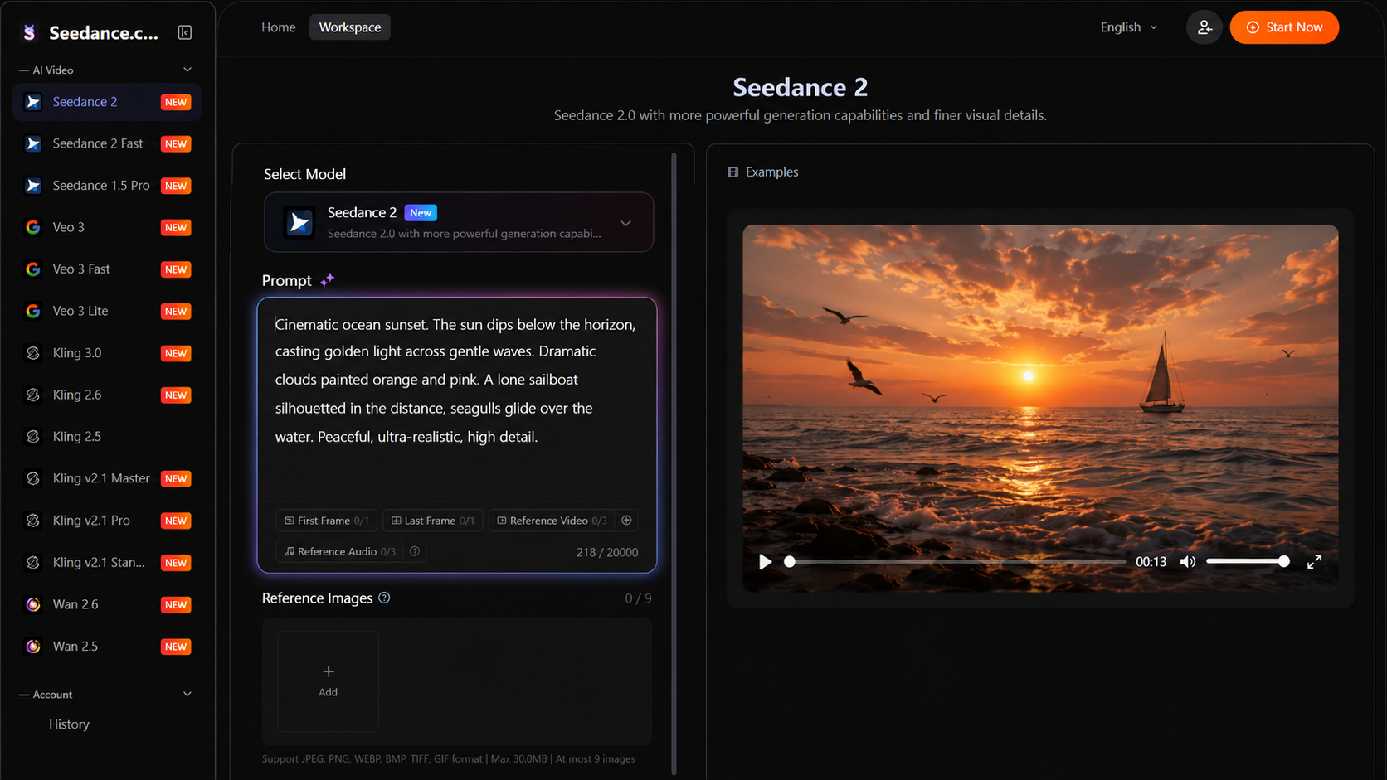Open History page

click(x=69, y=724)
